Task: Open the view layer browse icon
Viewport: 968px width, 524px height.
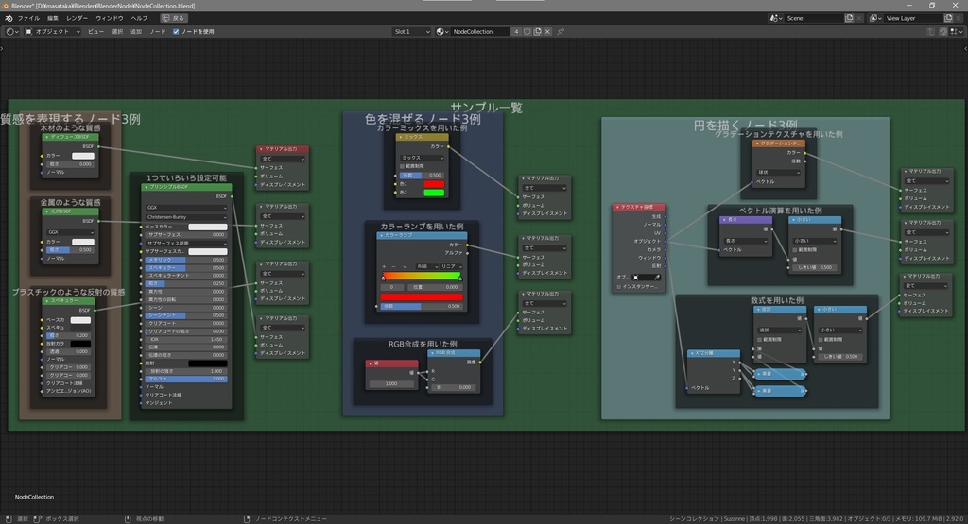Action: 874,18
